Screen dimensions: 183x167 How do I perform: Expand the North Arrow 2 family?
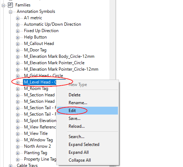[x=18, y=147]
